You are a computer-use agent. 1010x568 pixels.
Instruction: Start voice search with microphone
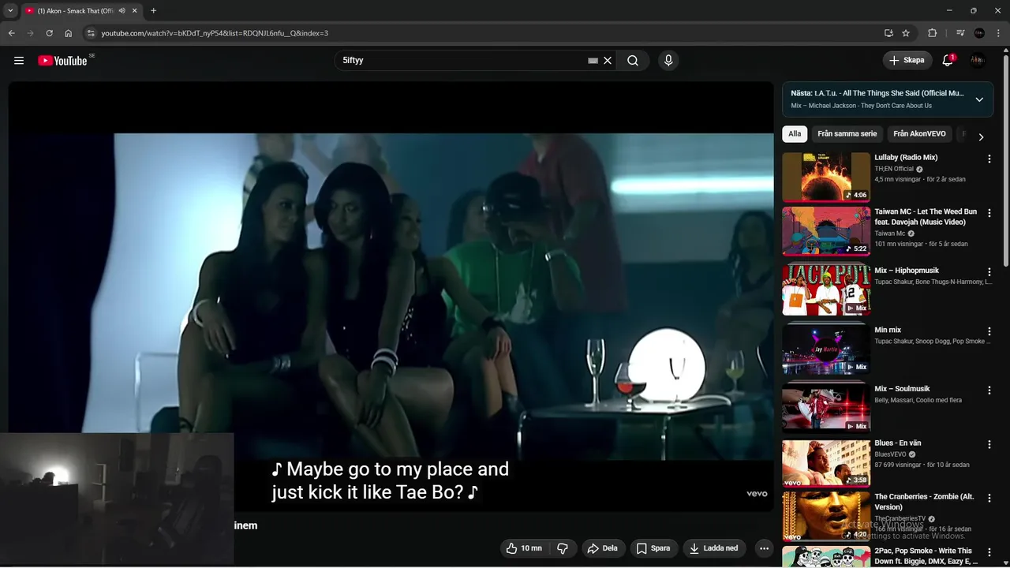pos(668,61)
